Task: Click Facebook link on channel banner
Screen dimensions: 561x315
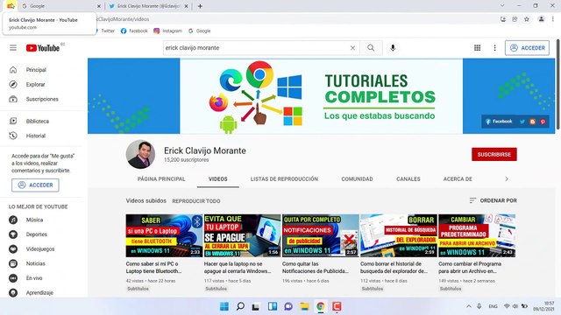Action: (499, 122)
